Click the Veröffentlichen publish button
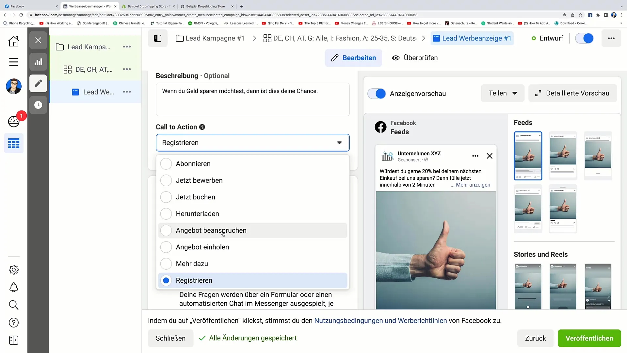The image size is (627, 353). [x=589, y=338]
